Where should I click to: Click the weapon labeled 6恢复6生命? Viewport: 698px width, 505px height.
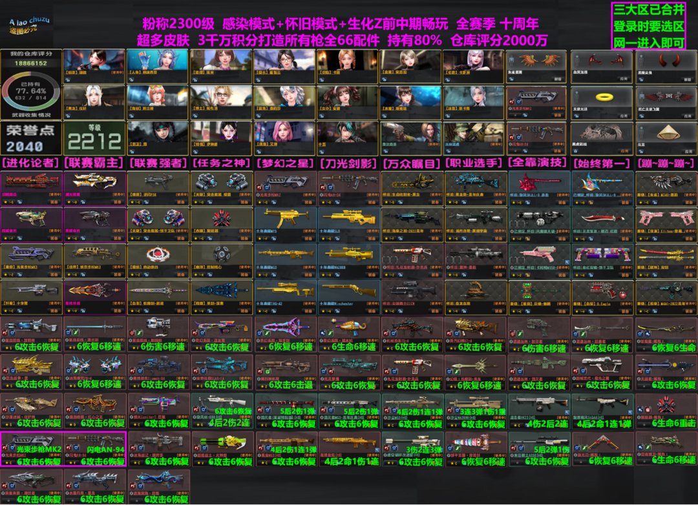pos(666,334)
